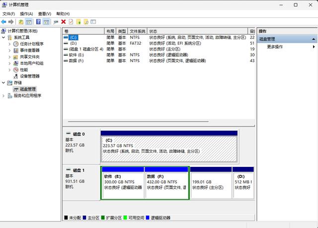
Task: Select Services and Applications (服务和应用程序) node
Action: tap(27, 96)
